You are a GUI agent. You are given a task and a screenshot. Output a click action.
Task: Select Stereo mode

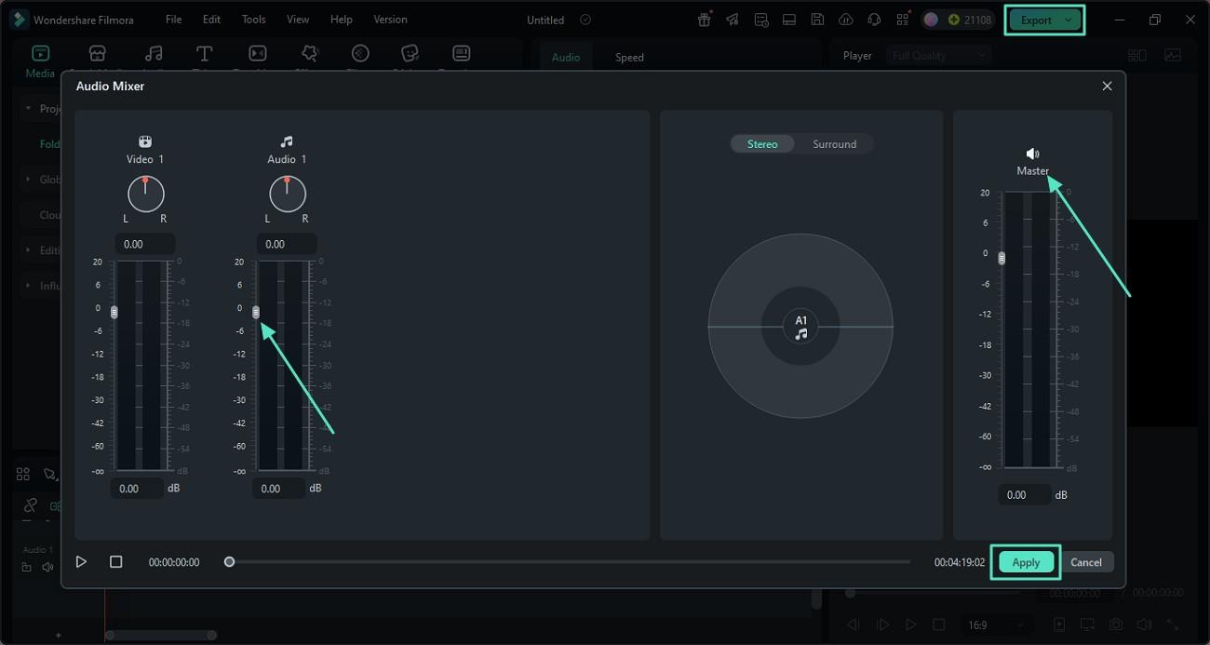point(762,144)
